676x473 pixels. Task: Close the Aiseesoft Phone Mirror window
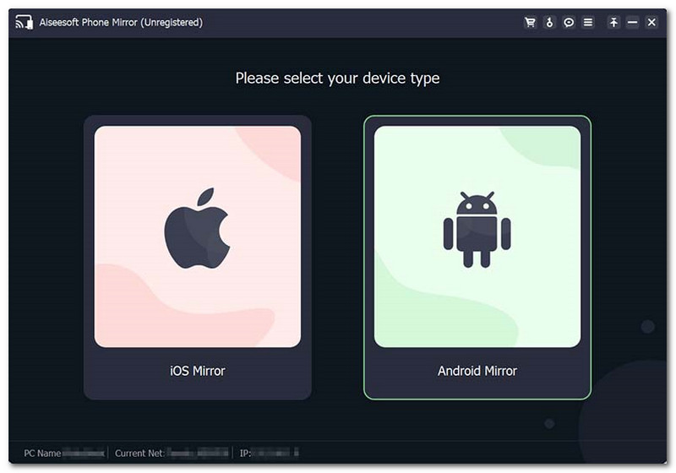click(651, 22)
